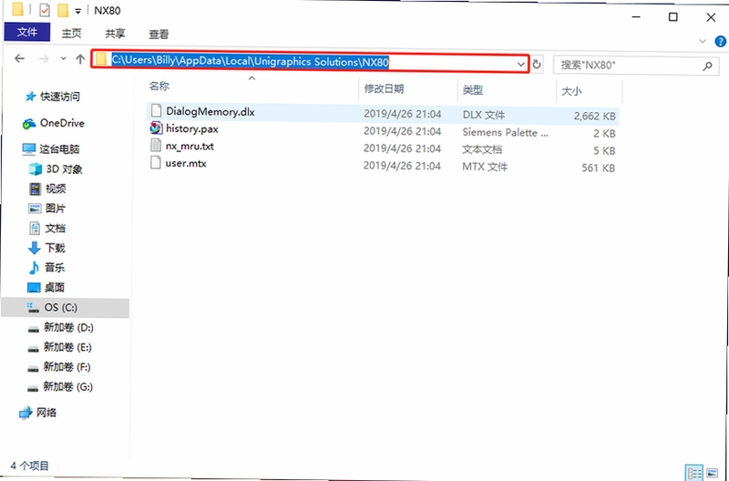Switch to details view layout icon

[694, 474]
